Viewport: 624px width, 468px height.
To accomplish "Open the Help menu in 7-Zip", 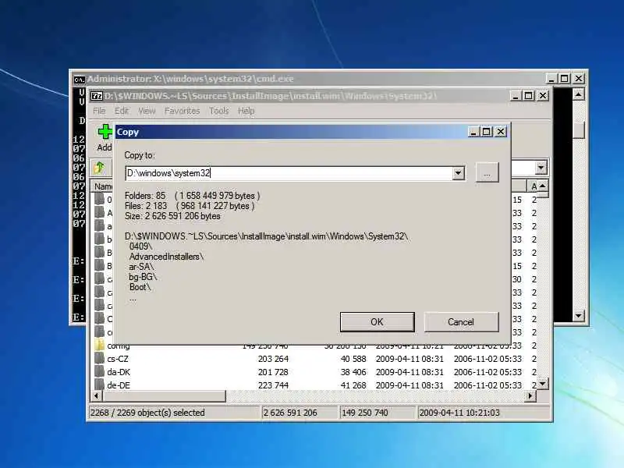I will (246, 111).
